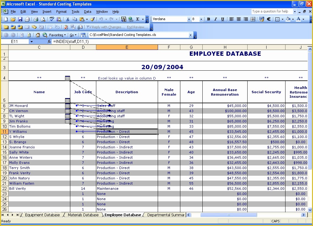
Task: Click inside the formula bar
Action: [122, 41]
